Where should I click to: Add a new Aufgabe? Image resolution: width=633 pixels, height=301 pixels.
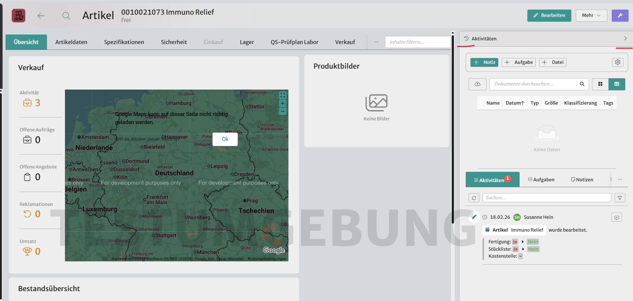point(519,62)
